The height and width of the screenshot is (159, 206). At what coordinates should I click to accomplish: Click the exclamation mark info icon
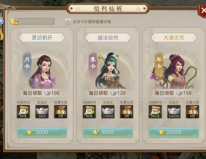tap(68, 21)
